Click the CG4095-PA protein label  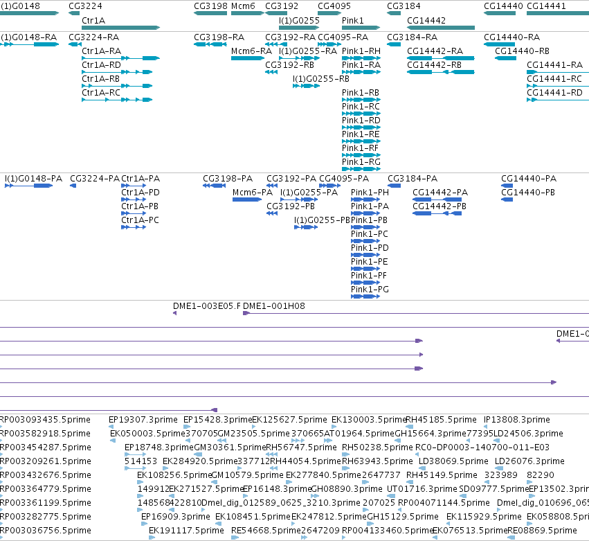(344, 179)
